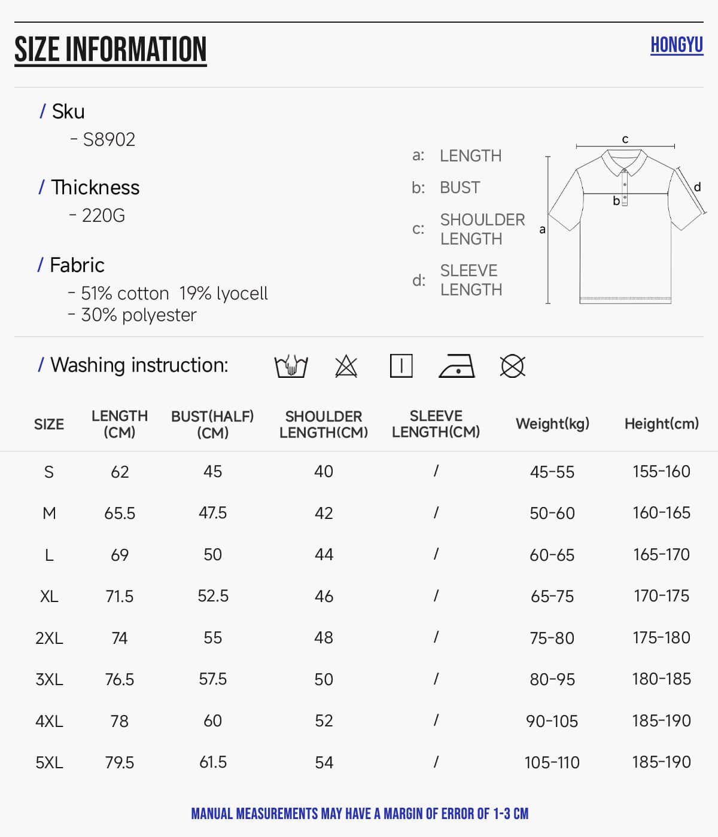Select the Weight(kg) column header
This screenshot has width=718, height=837.
[553, 423]
